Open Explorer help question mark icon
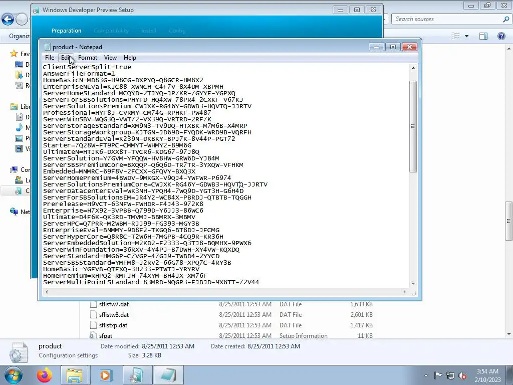 point(501,36)
